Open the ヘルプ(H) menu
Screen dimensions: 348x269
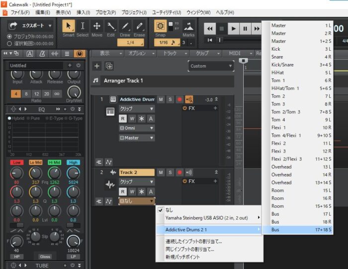(x=225, y=12)
